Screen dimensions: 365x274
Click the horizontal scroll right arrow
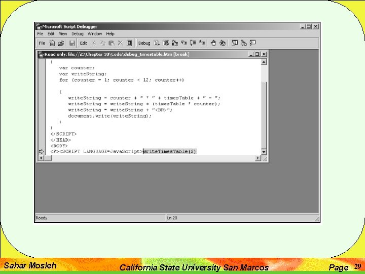(x=258, y=158)
